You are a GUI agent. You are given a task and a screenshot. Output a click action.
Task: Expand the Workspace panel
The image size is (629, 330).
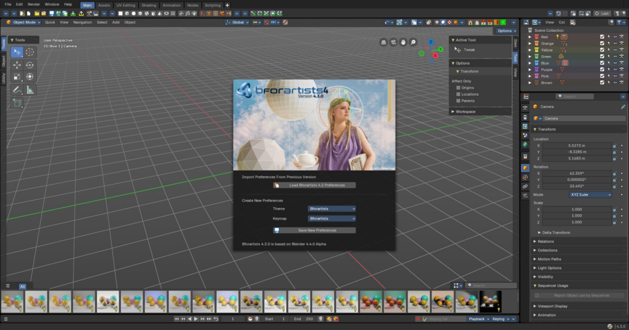[480, 112]
